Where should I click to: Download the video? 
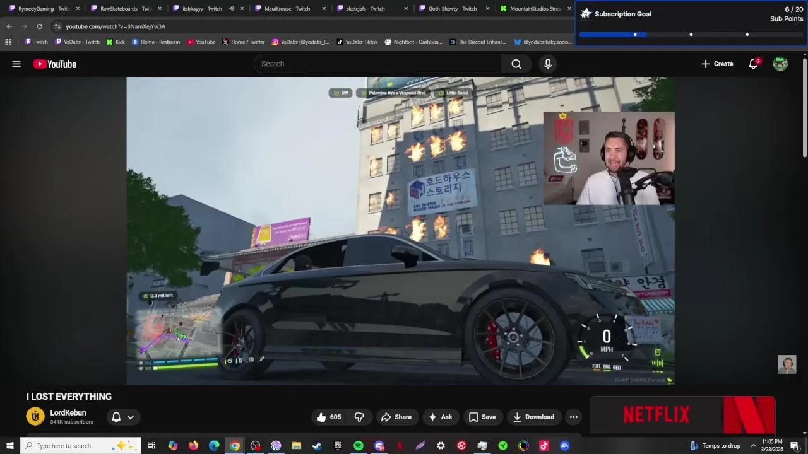[533, 417]
